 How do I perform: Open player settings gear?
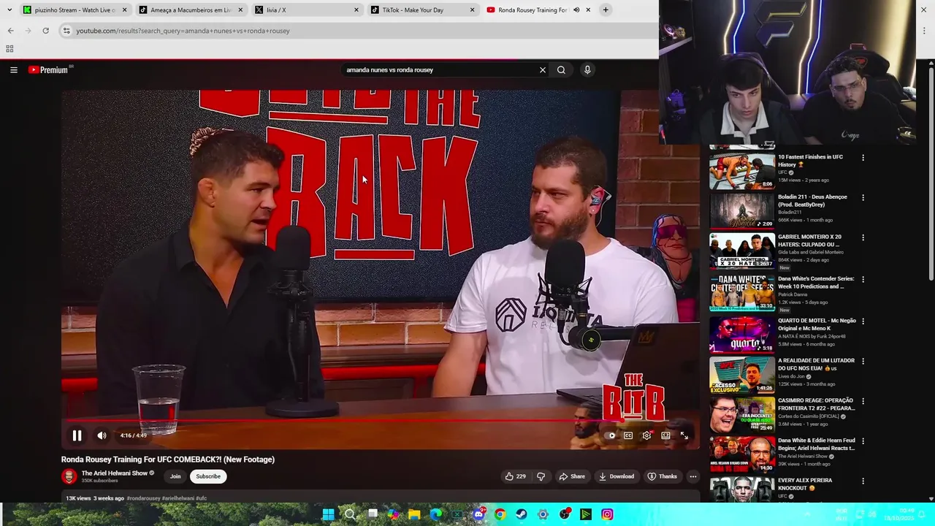[646, 435]
